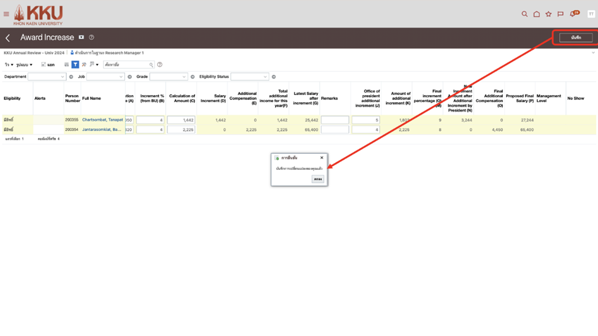Open notifications bell icon
The image size is (598, 336).
tap(573, 14)
